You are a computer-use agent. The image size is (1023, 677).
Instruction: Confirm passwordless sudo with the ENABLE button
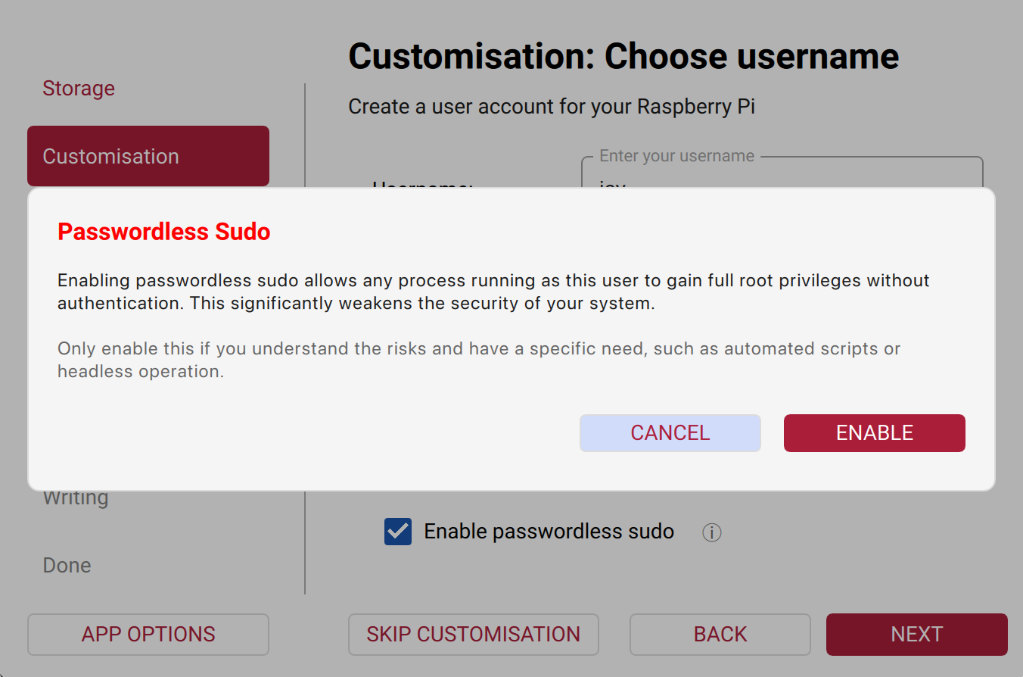click(874, 432)
